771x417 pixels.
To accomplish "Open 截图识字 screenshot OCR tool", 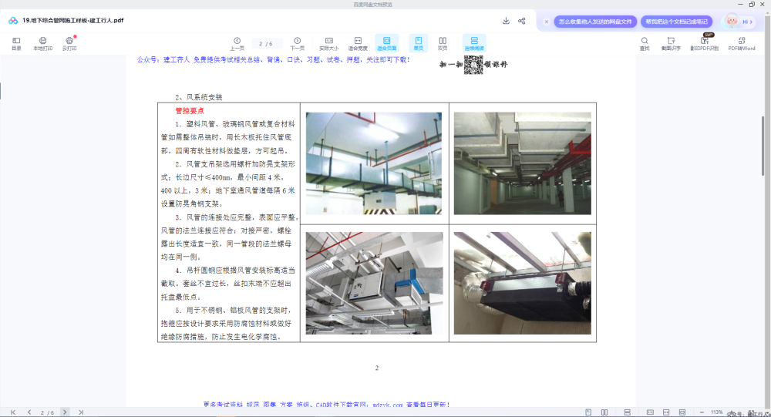I will click(671, 43).
